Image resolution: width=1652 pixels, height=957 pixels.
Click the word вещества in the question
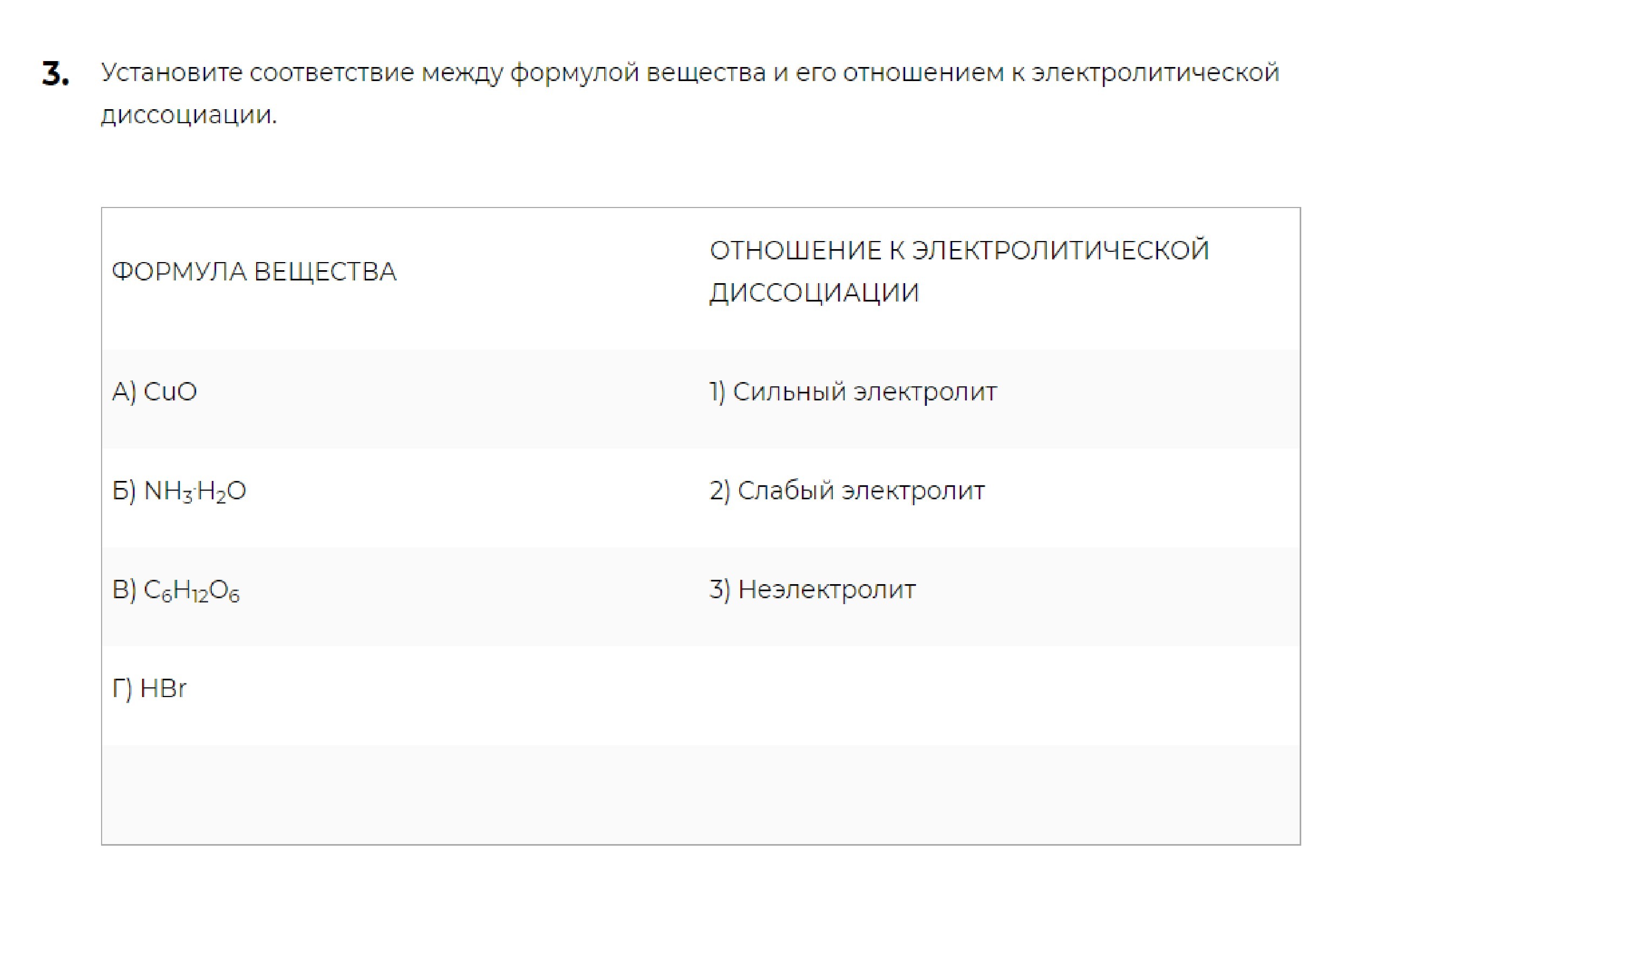[706, 73]
